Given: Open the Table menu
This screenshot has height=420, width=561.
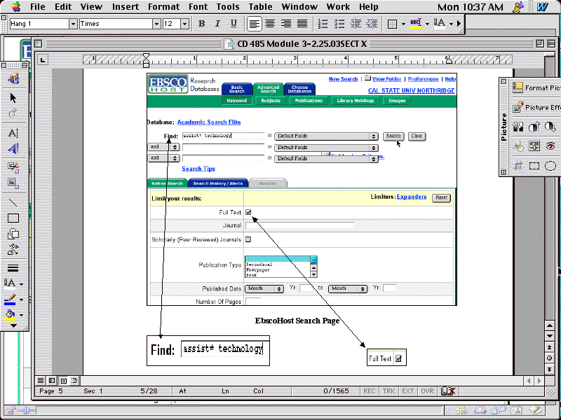Looking at the screenshot, I should [x=260, y=7].
